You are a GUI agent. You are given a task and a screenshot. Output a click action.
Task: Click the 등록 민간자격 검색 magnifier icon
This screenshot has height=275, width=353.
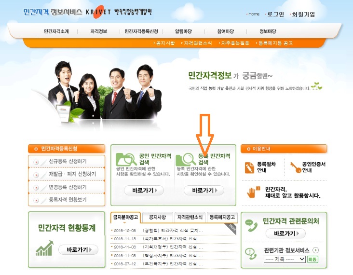(185, 159)
